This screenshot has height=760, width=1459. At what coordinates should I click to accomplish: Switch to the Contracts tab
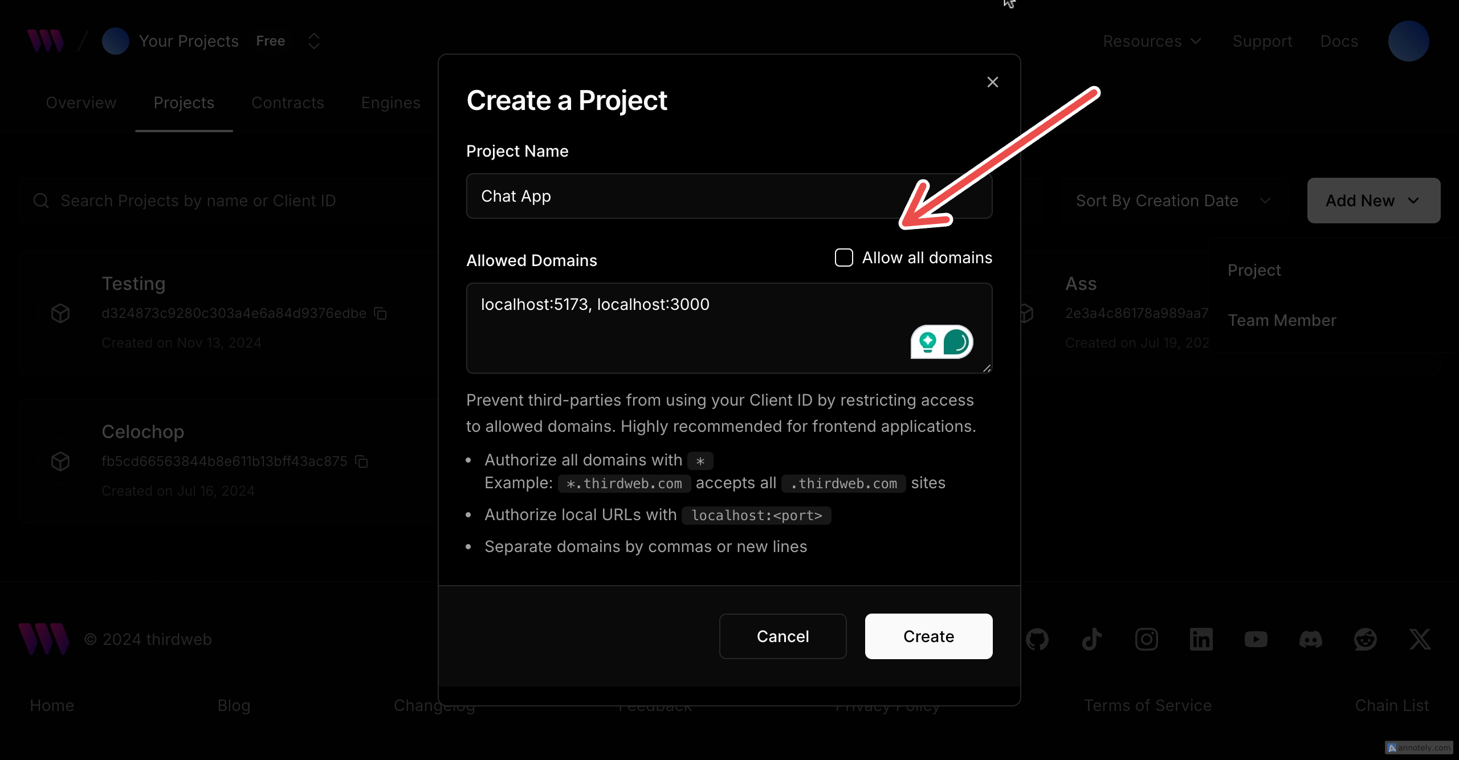coord(288,103)
